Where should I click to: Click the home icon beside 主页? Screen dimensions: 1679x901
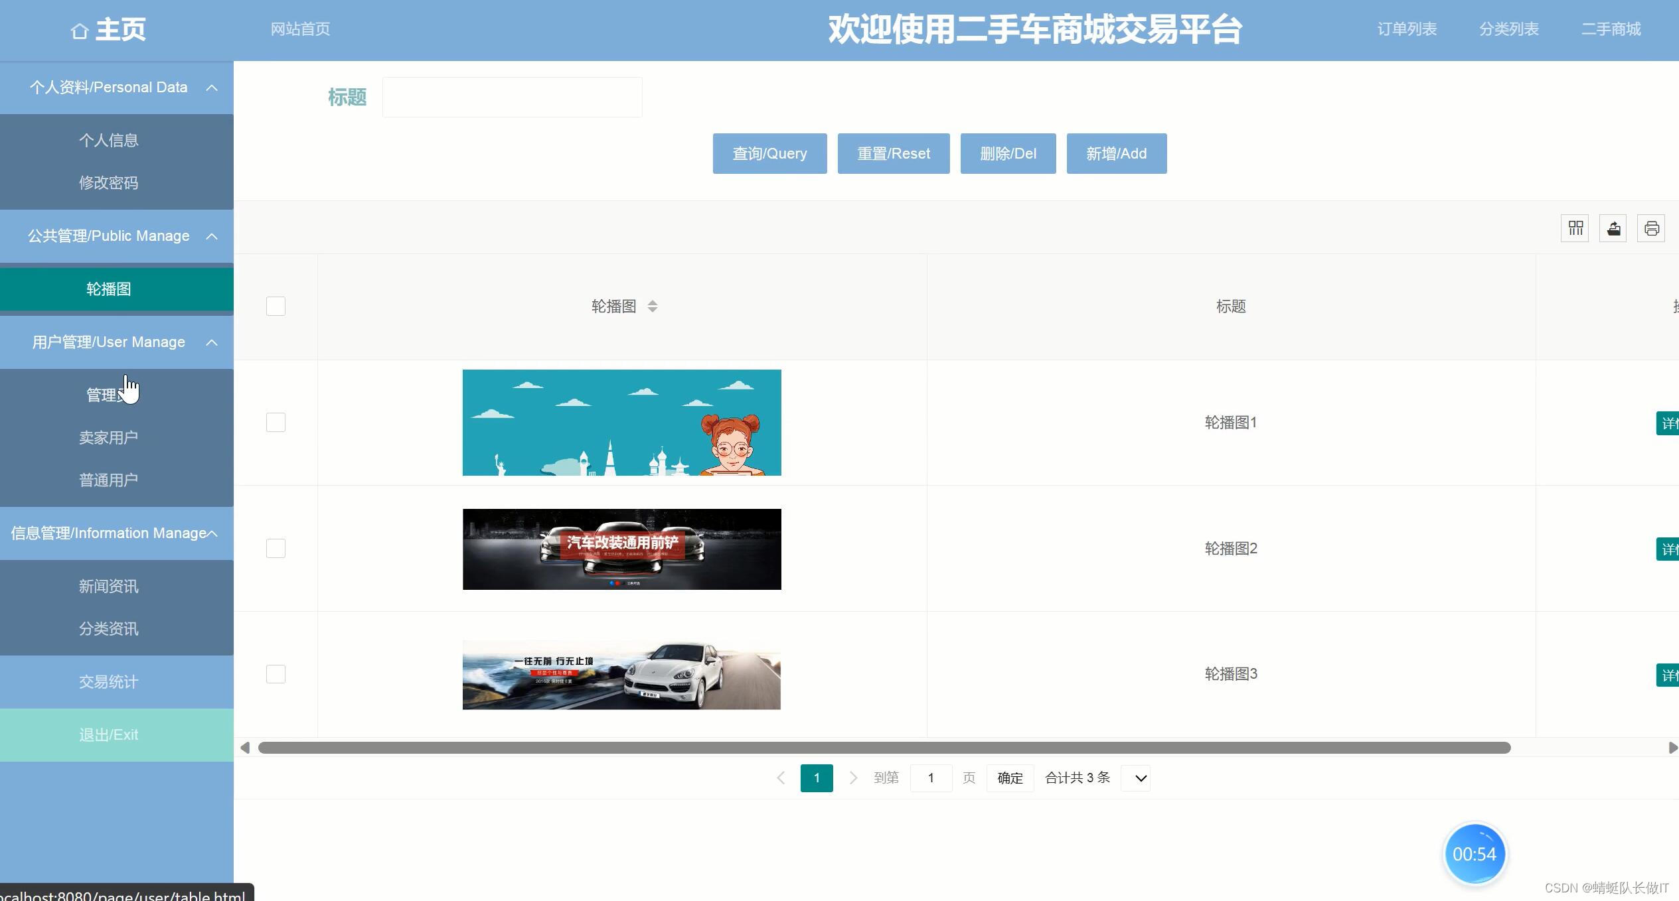80,31
